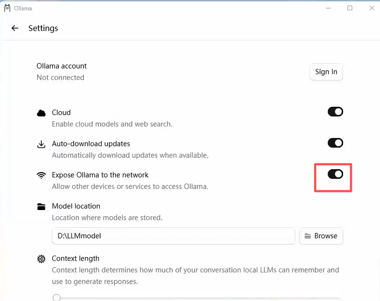
Task: Click the Ollama account label
Action: pos(62,66)
